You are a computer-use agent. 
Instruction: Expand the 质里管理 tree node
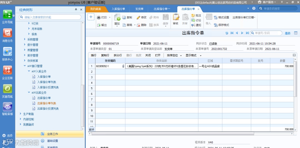(25, 50)
